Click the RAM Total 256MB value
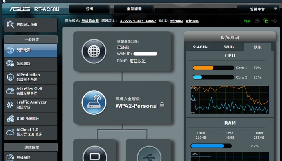Viewport: 282px width, 161px height. (x=259, y=138)
